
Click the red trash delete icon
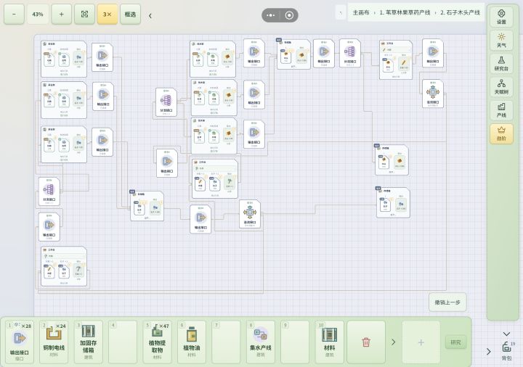click(x=366, y=342)
